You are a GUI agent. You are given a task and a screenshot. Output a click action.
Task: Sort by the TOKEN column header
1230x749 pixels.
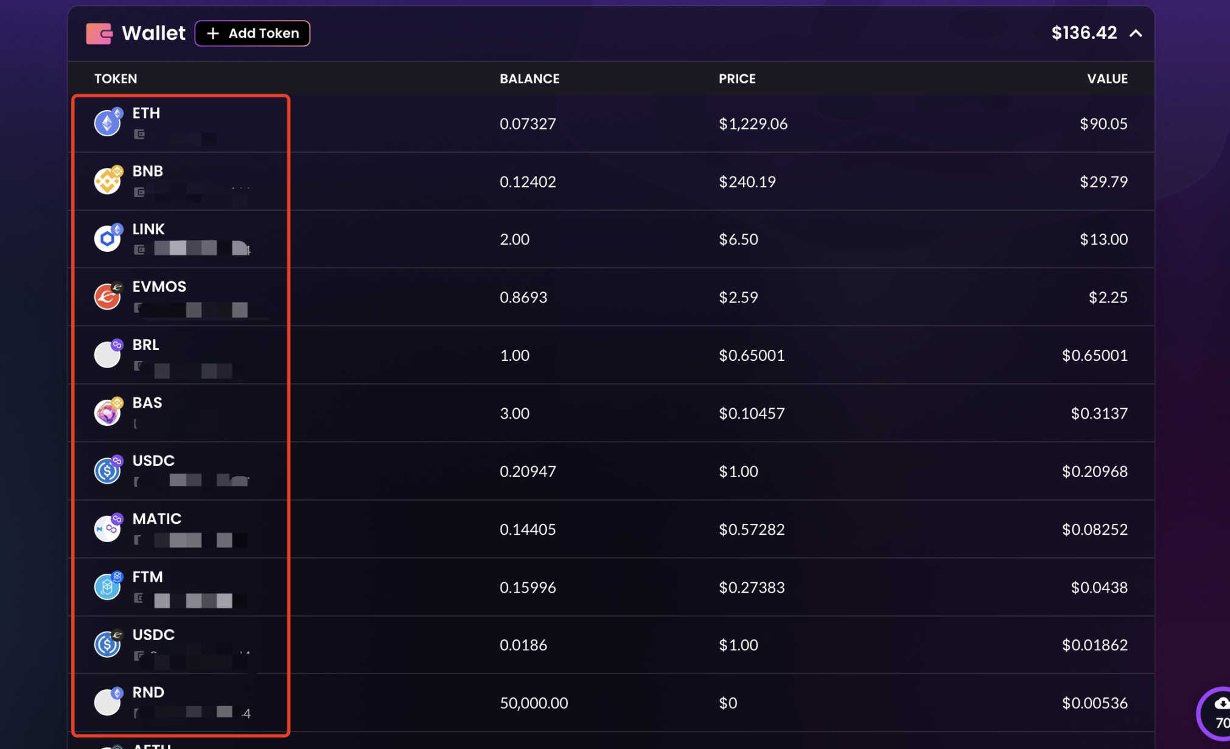(116, 78)
